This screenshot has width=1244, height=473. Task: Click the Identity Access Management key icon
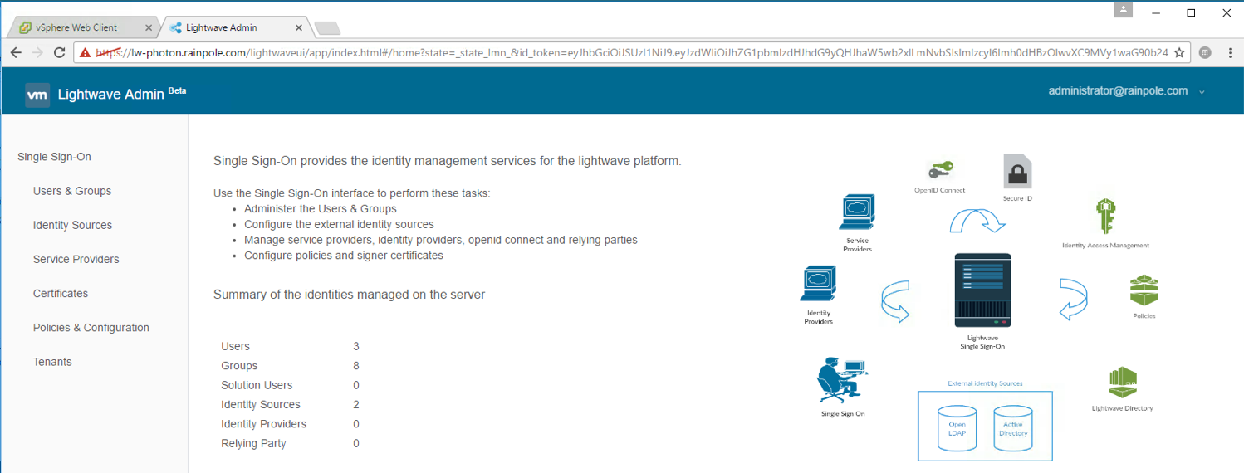click(x=1104, y=217)
